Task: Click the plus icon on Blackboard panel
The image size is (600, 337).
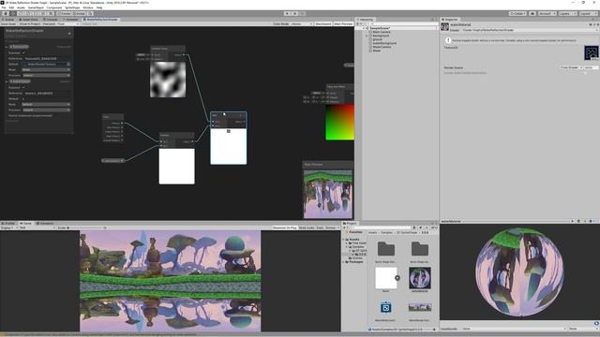Action: coord(69,34)
